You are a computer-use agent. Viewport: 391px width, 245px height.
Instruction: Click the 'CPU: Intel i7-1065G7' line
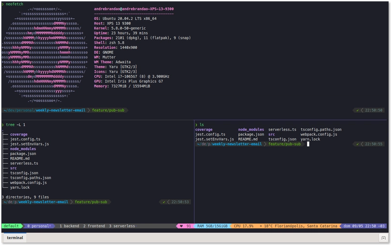click(131, 77)
